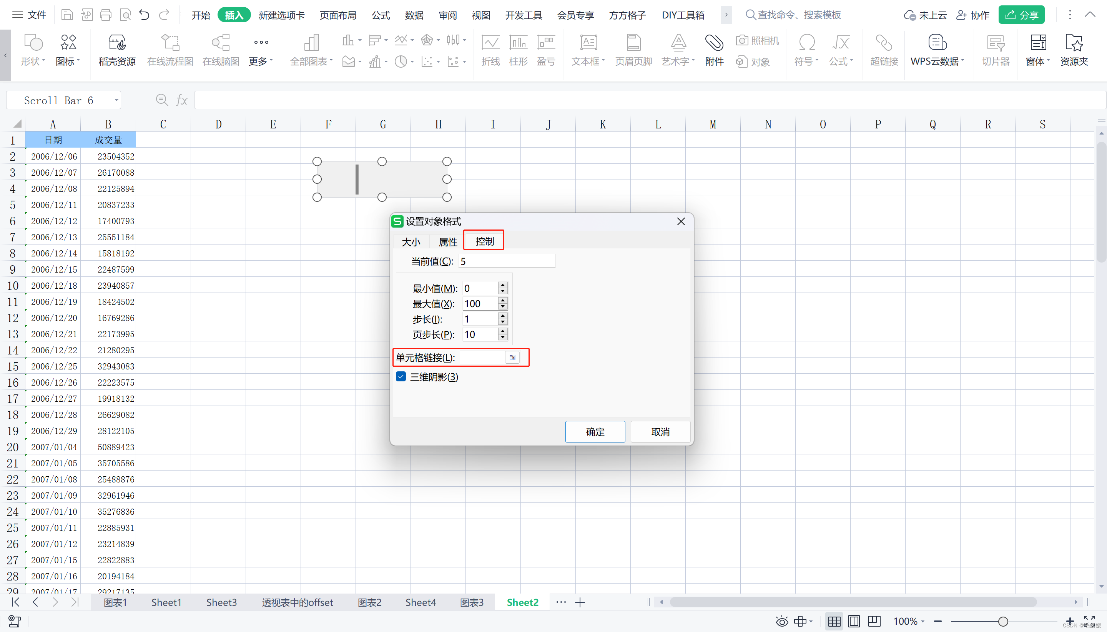Open the 开始 ribbon tab

click(x=201, y=15)
